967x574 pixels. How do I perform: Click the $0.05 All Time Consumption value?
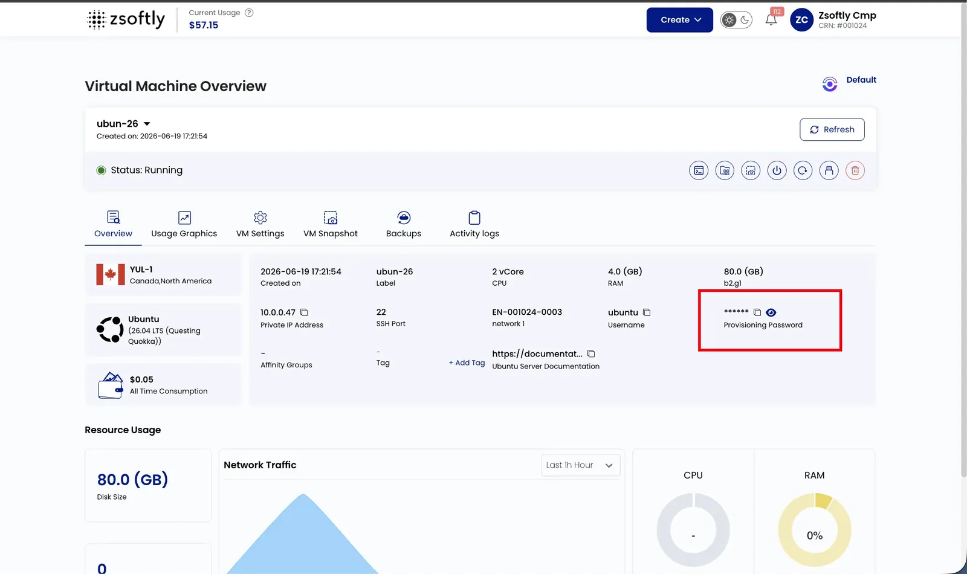pos(141,379)
